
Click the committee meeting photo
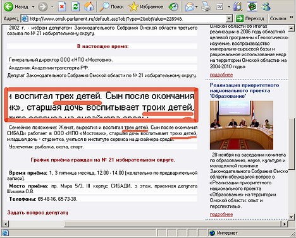tap(242, 125)
